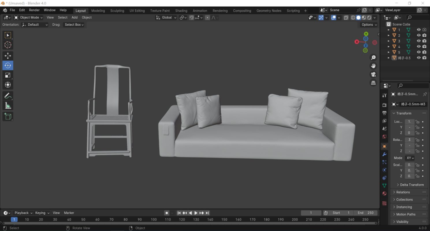Switch to the Modeling workspace tab
The image size is (430, 231).
[98, 11]
